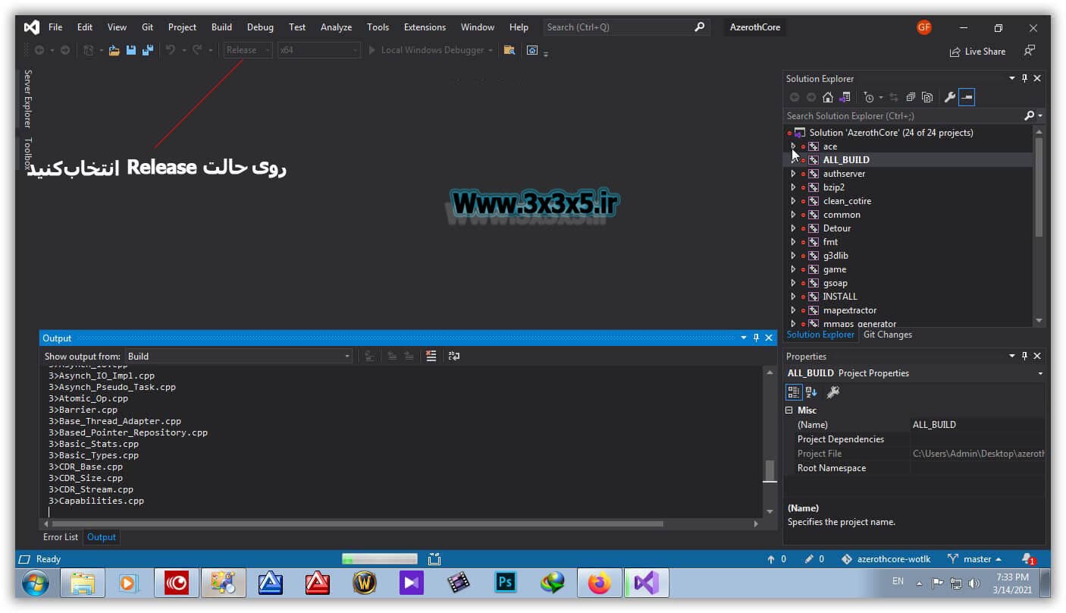Click the Live Share button

pyautogui.click(x=977, y=52)
